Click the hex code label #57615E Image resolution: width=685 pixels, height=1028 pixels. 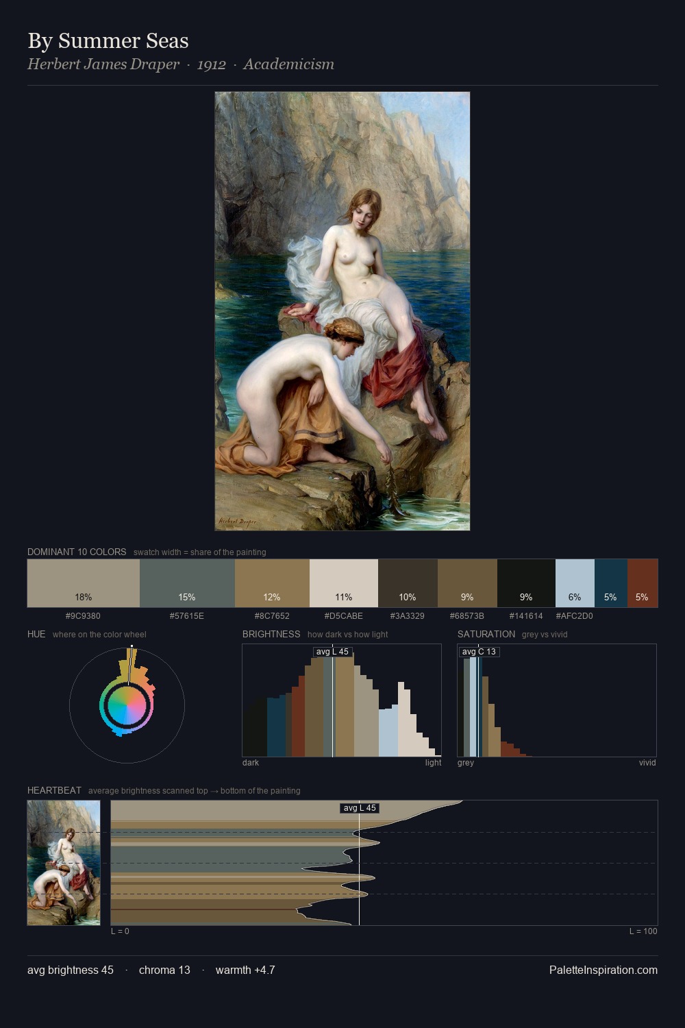(x=187, y=616)
